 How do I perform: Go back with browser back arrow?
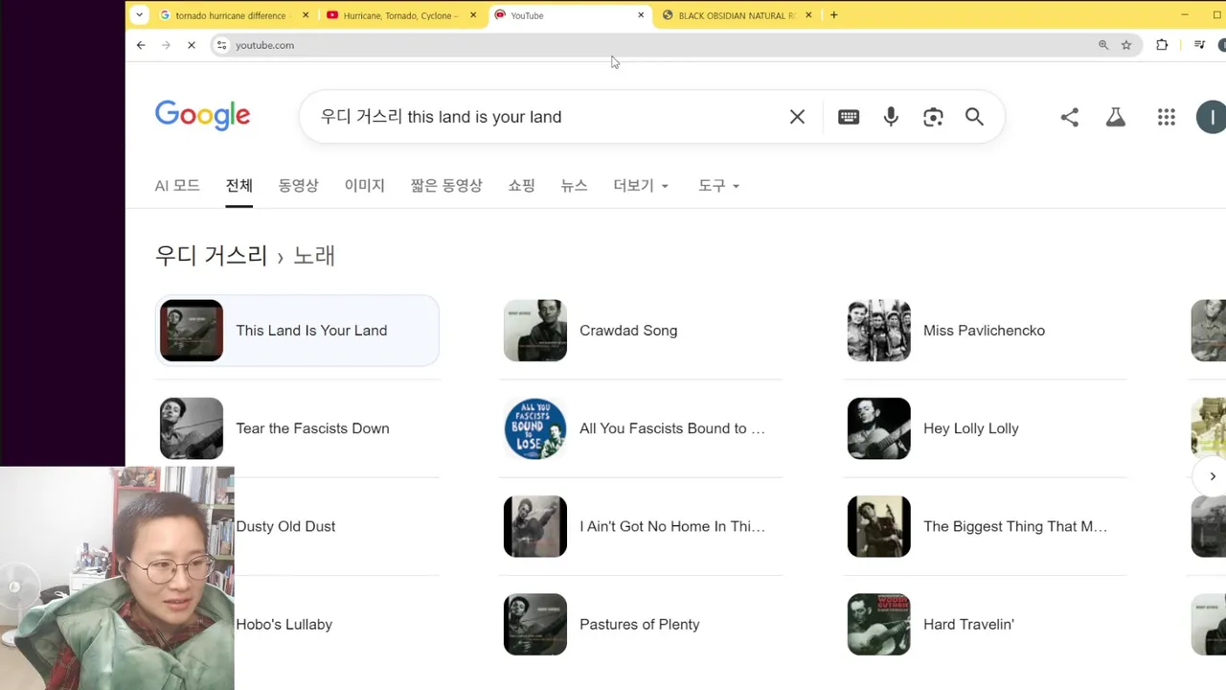tap(141, 45)
